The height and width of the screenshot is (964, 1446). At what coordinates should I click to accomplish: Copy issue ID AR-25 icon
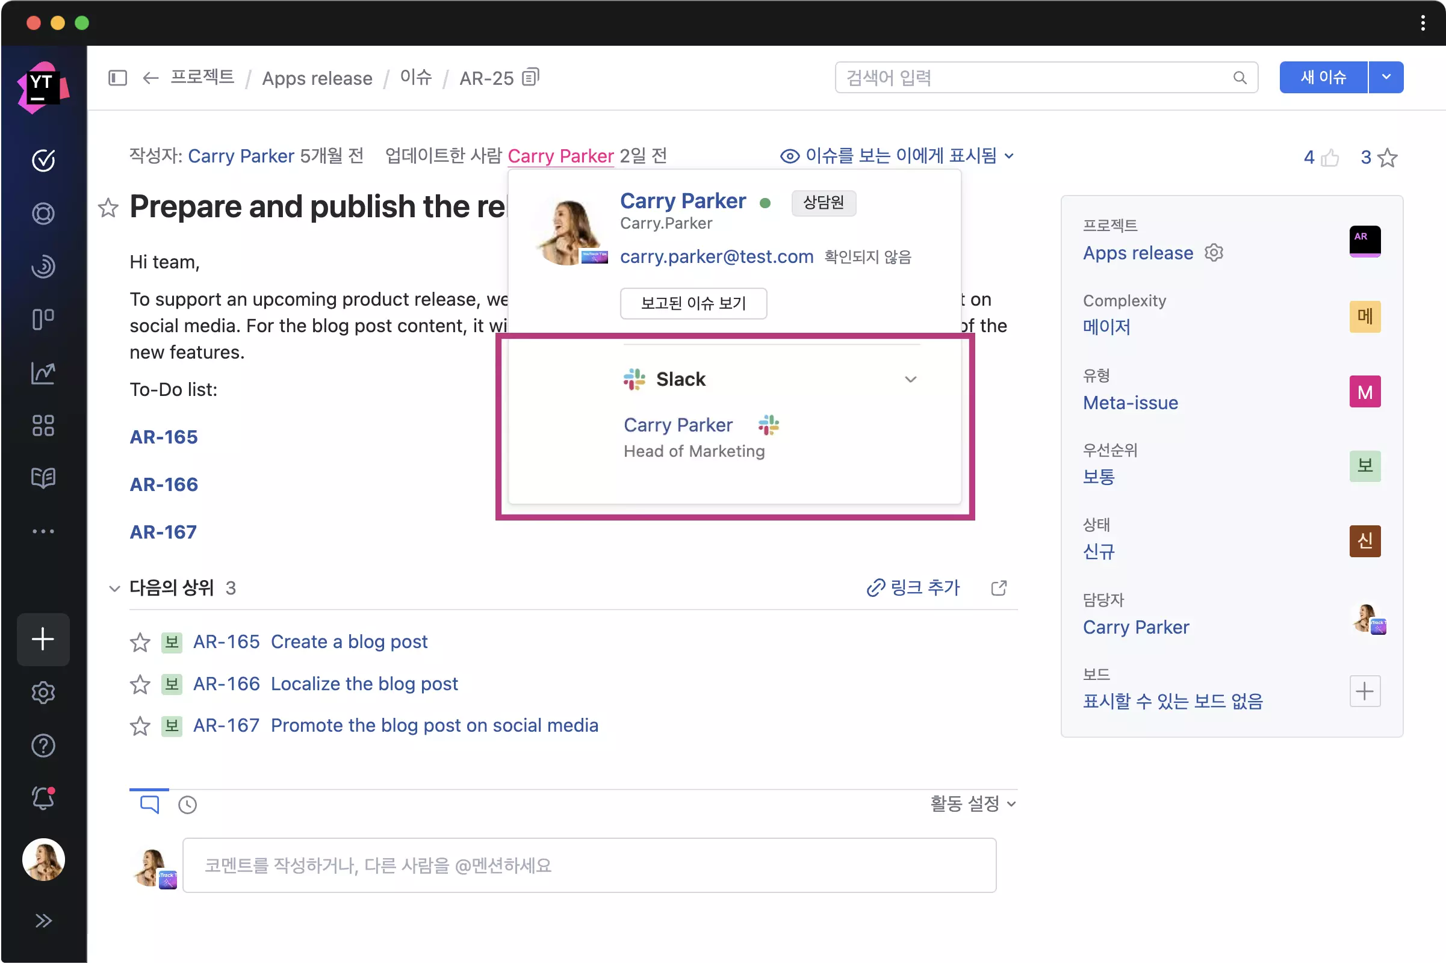(x=530, y=78)
